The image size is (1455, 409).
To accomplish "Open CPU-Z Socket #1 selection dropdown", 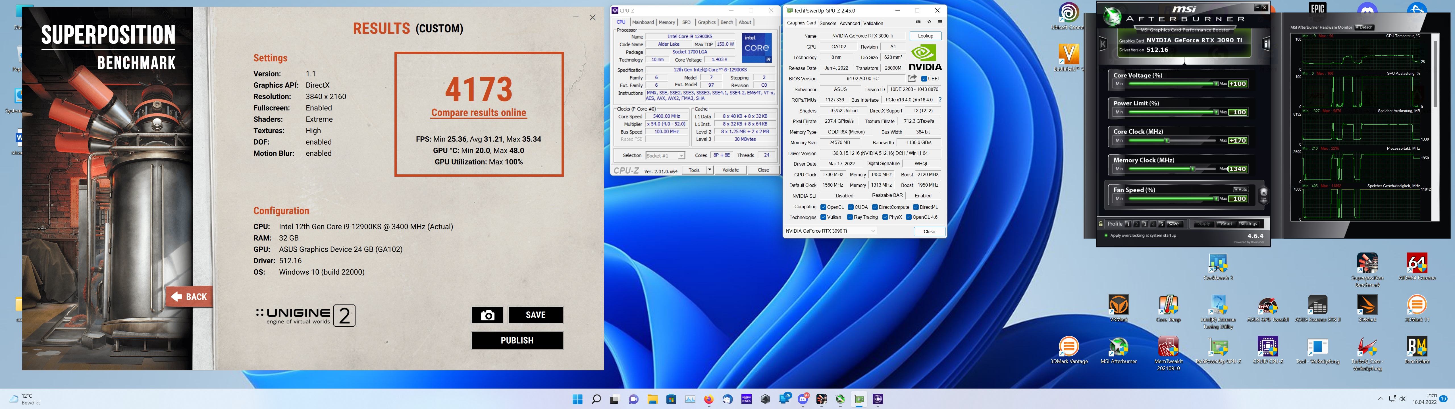I will (665, 155).
